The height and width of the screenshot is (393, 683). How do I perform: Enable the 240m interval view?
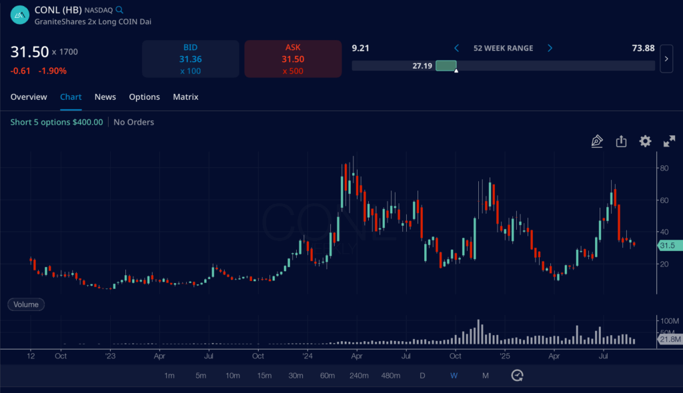pyautogui.click(x=359, y=375)
